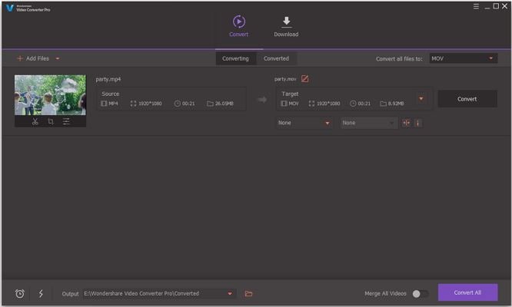Open the Download section
Screen dimensions: 512x307
[x=286, y=25]
